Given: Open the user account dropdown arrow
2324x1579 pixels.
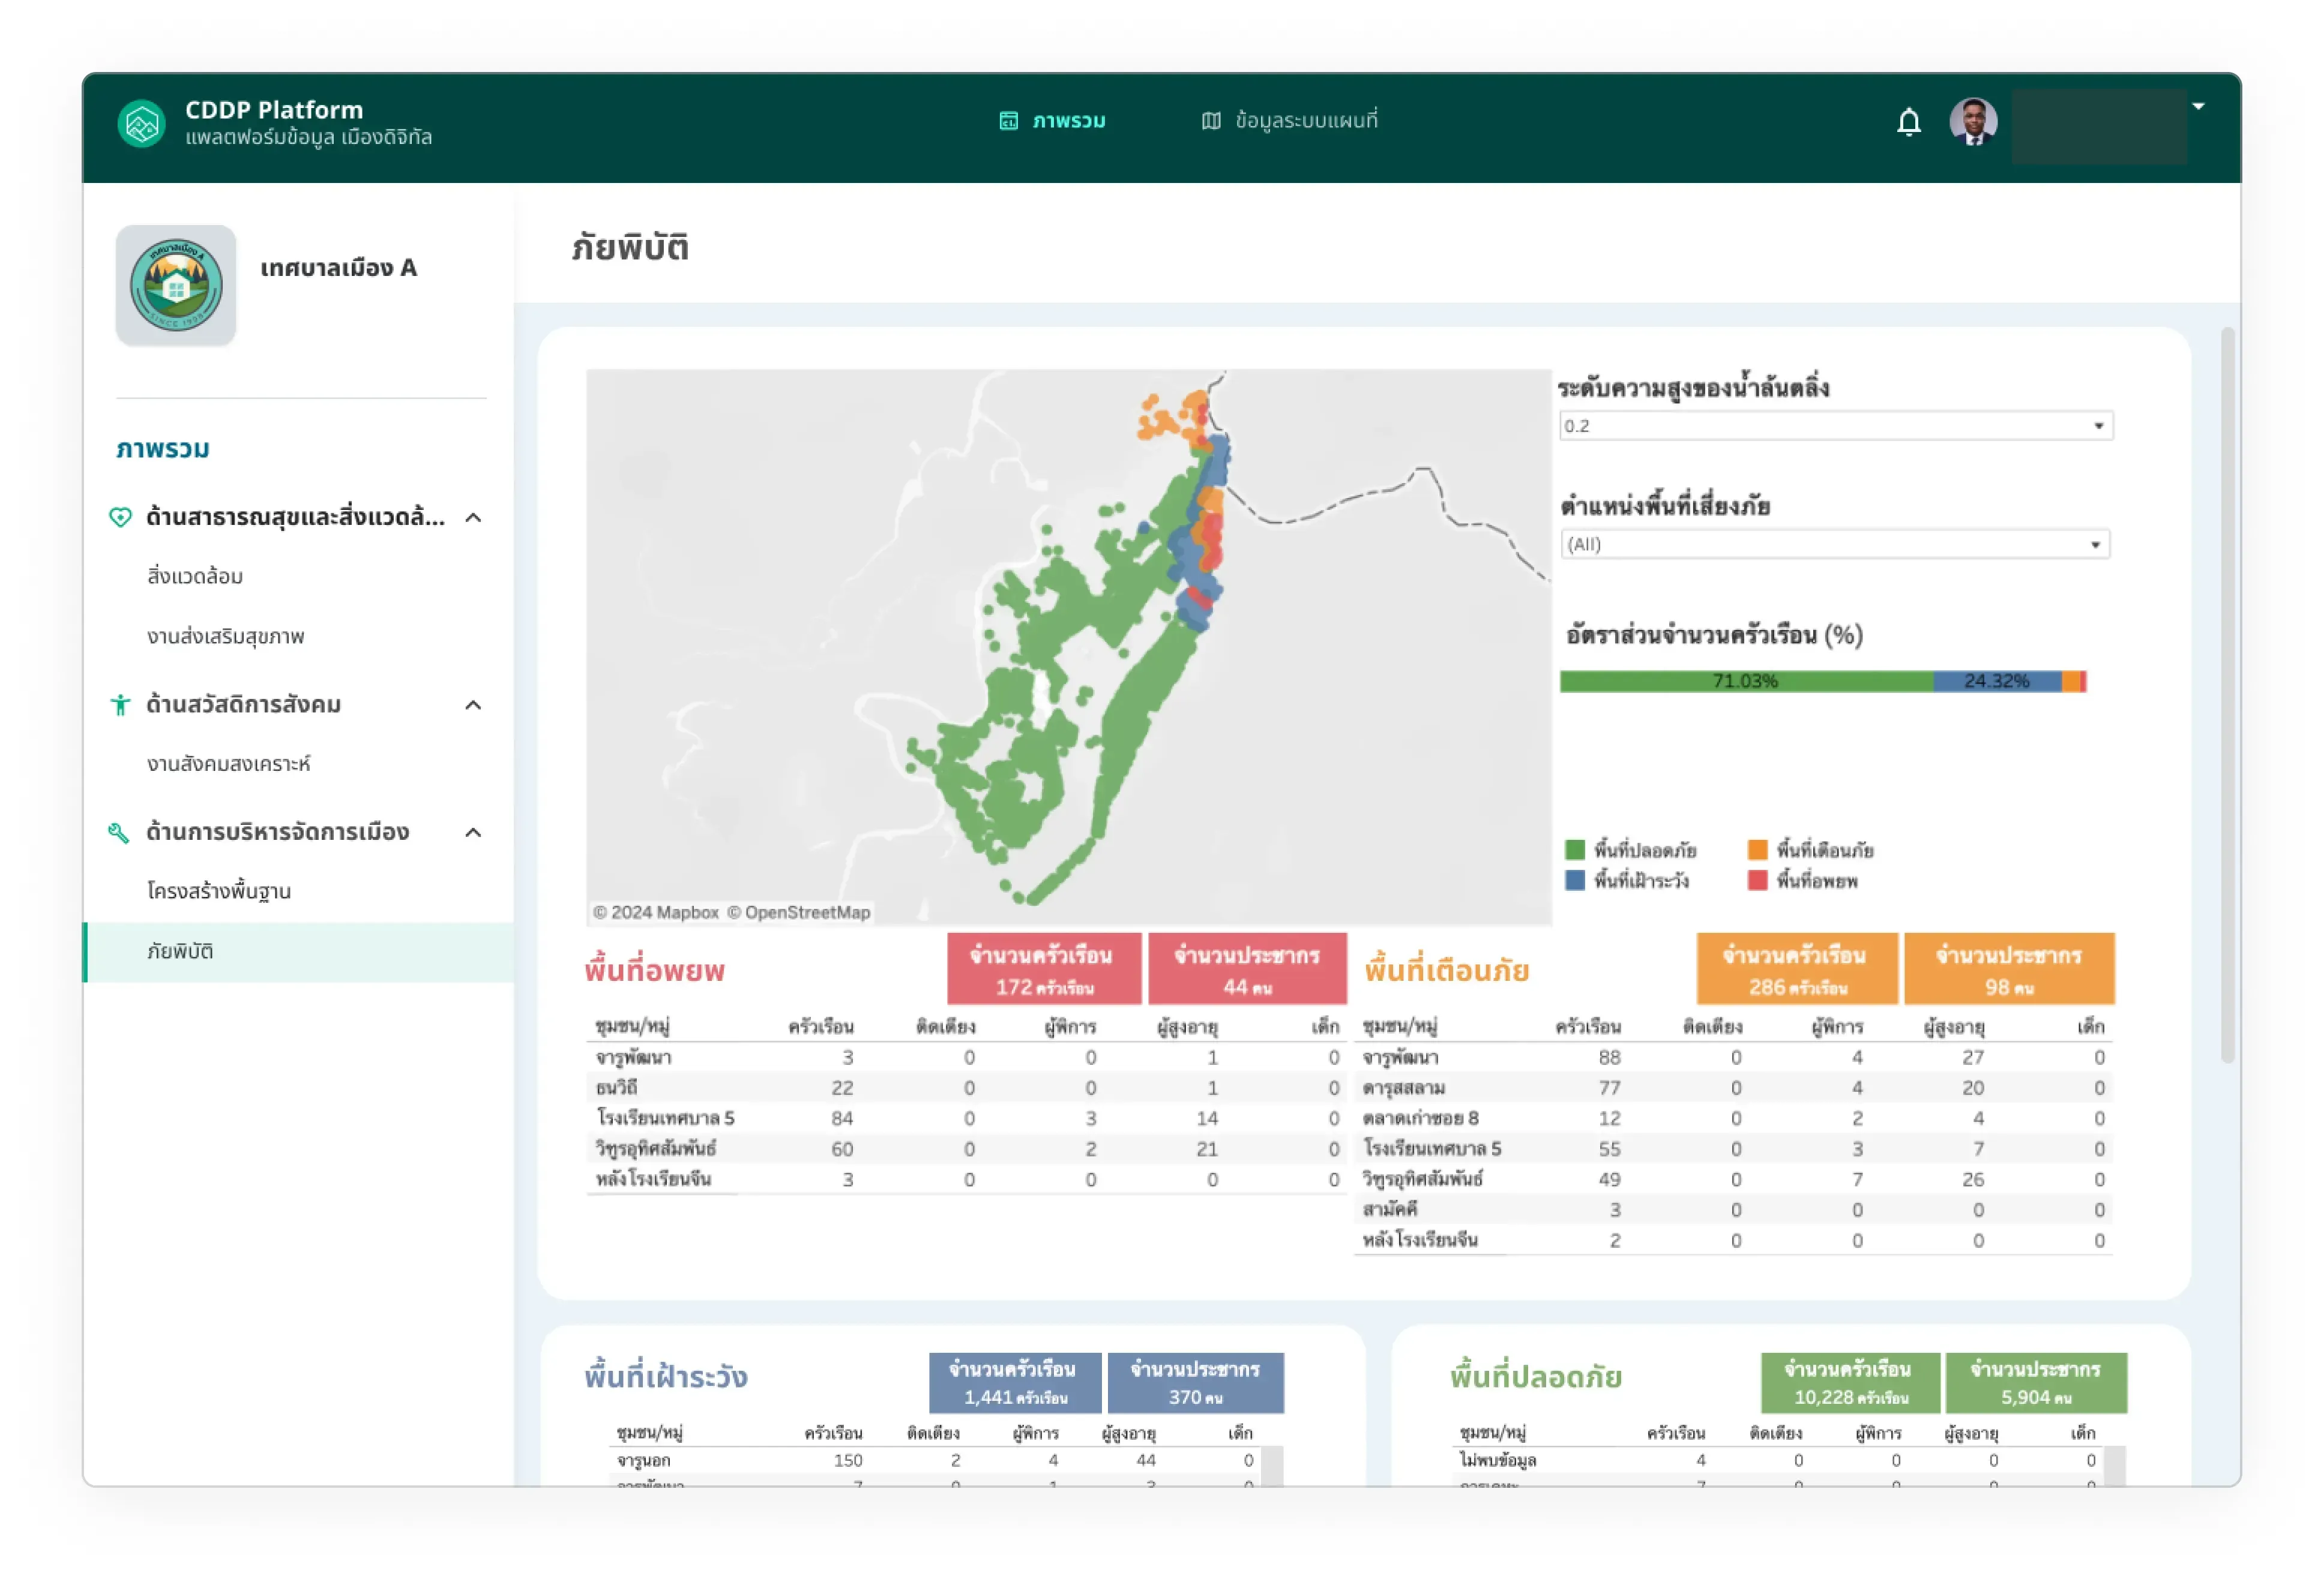Looking at the screenshot, I should pos(2198,106).
